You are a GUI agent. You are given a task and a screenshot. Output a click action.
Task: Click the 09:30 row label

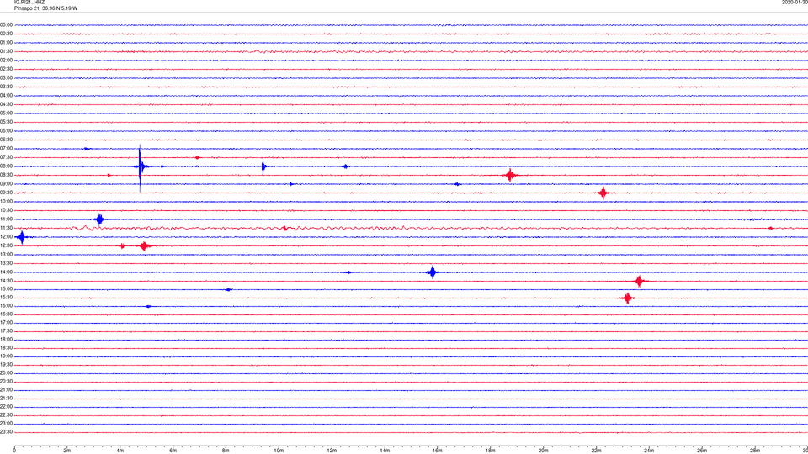[6, 193]
